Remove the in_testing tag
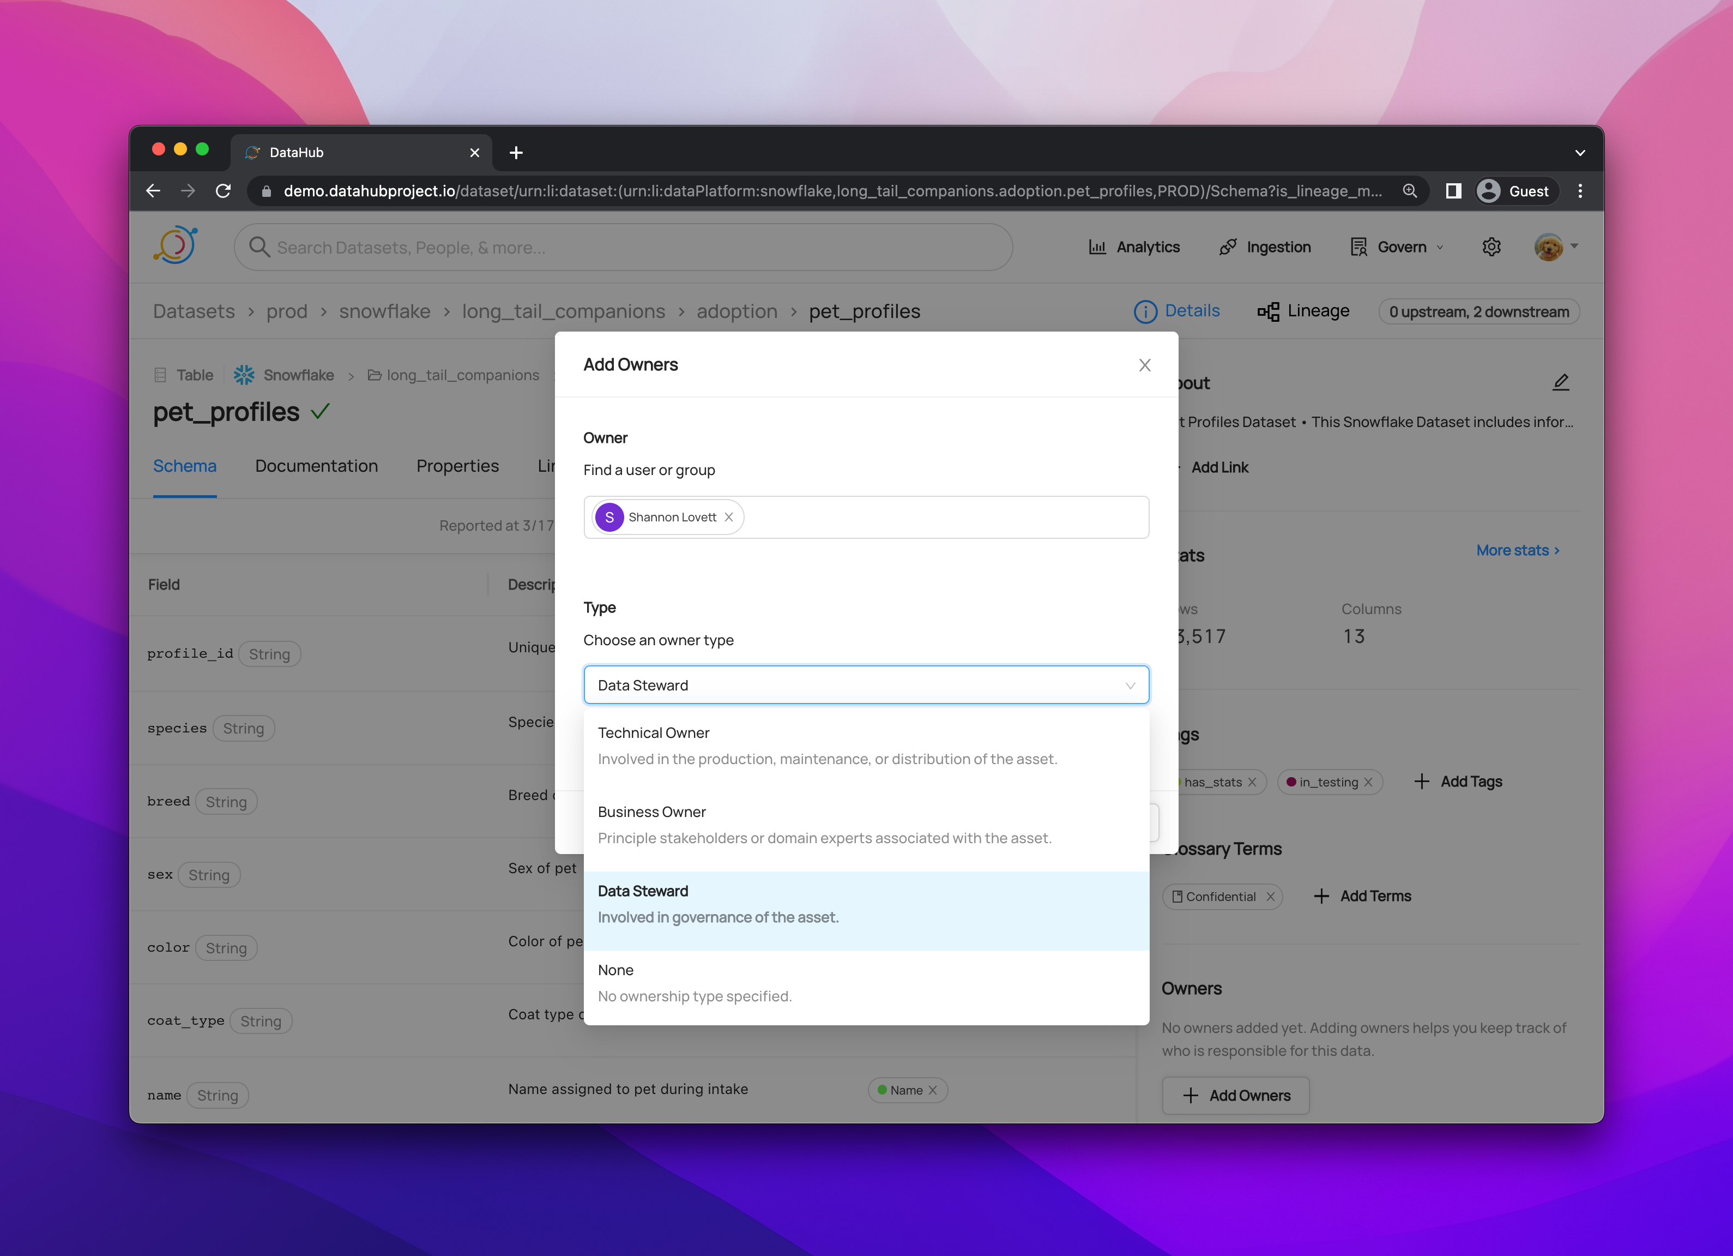 pos(1368,782)
